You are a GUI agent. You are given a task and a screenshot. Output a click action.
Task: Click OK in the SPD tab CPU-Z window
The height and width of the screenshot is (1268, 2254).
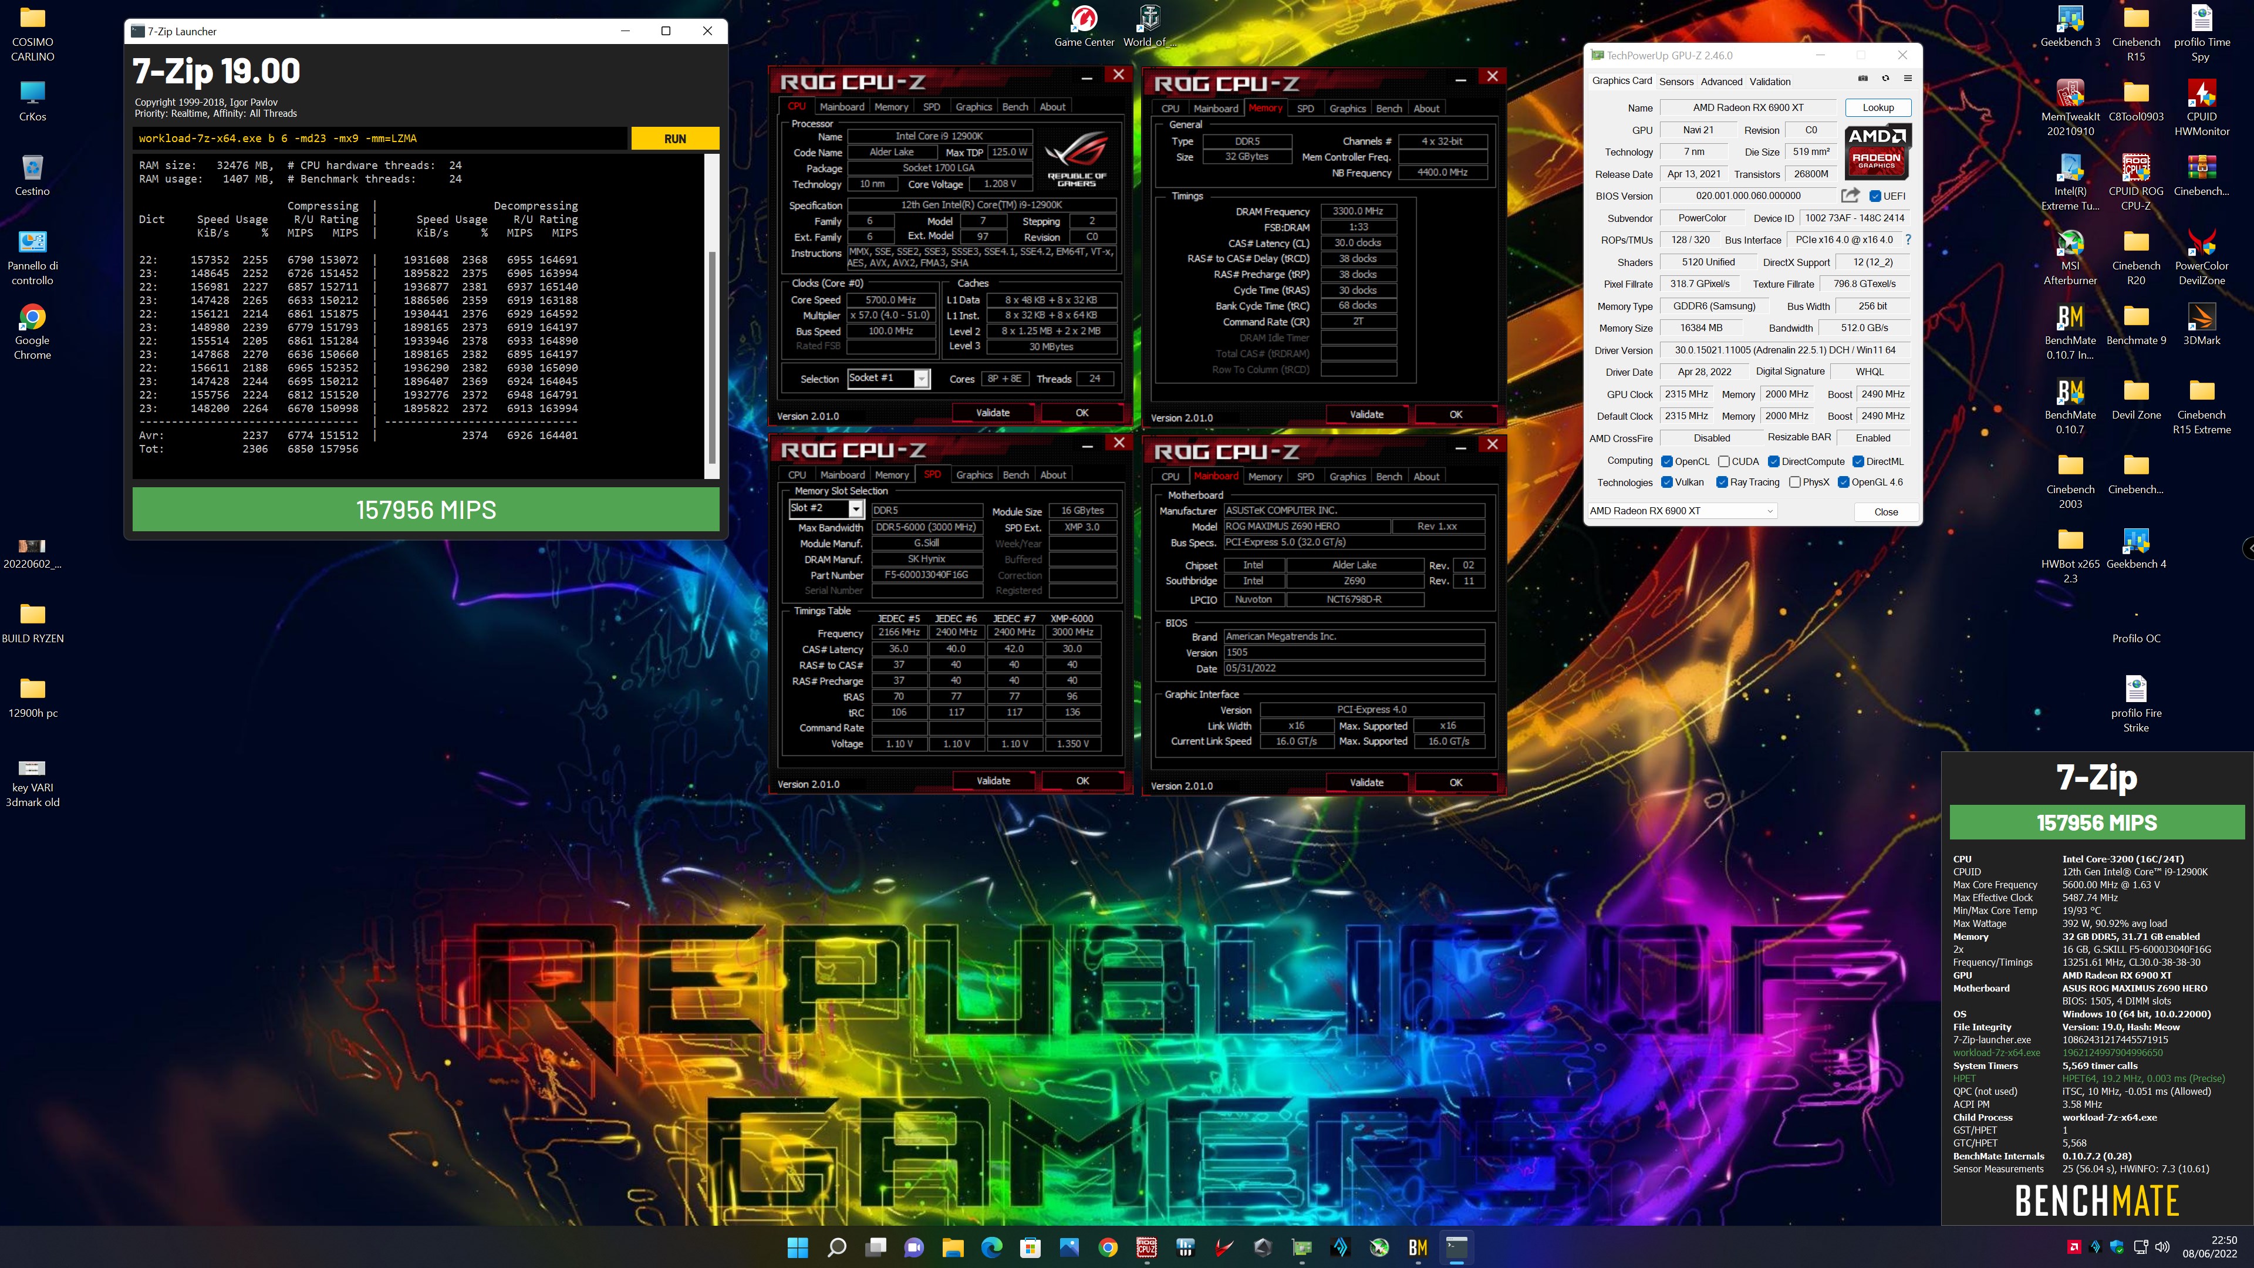point(1082,781)
